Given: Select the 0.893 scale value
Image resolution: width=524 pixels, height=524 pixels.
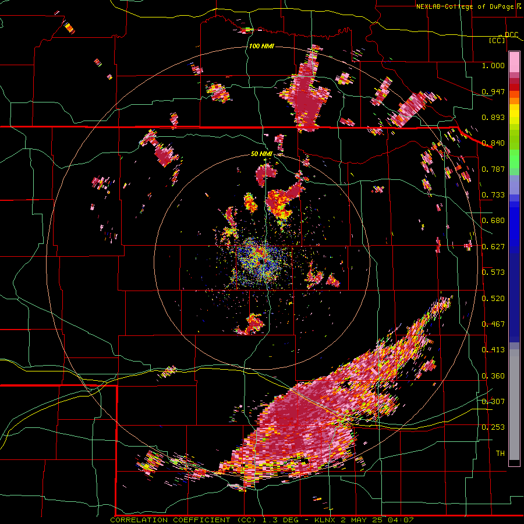Looking at the screenshot, I should pyautogui.click(x=493, y=117).
